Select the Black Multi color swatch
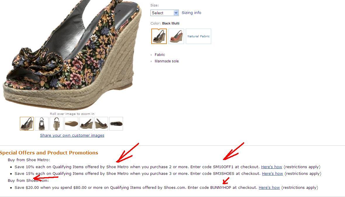 [x=159, y=36]
